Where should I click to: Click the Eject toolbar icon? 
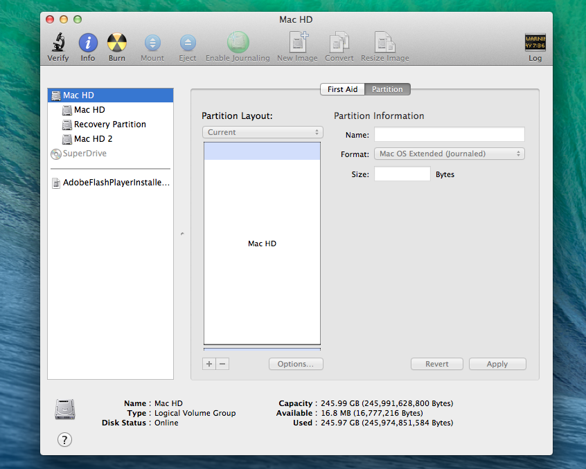[x=188, y=42]
